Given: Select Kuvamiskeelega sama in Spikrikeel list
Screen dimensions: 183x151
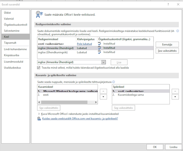Looking at the screenshot, I should coord(141,95).
